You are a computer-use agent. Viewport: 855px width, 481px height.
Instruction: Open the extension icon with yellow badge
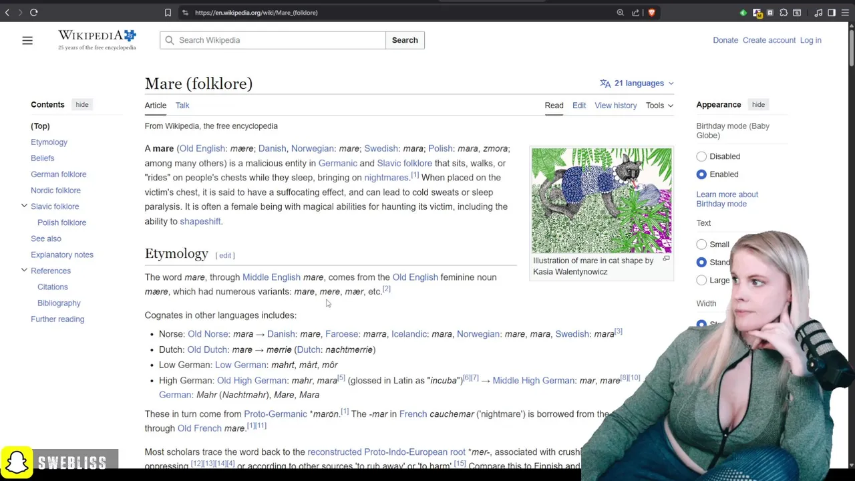click(757, 12)
